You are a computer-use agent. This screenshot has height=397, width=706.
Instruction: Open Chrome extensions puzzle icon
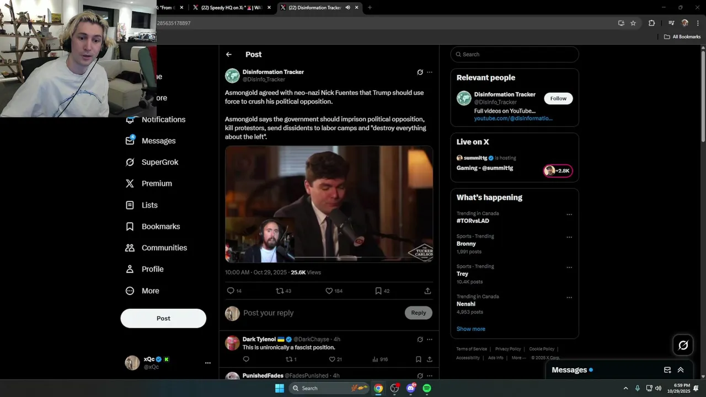click(x=651, y=23)
